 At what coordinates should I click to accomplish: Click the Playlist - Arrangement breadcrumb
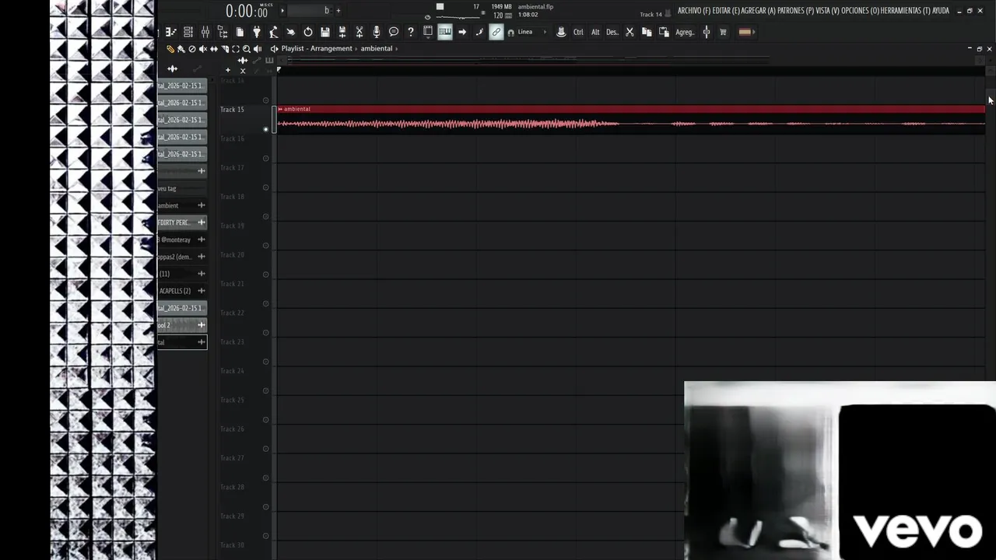(317, 48)
